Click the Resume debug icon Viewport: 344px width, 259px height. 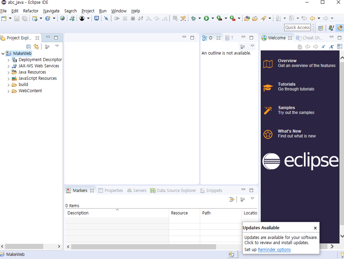click(x=117, y=18)
